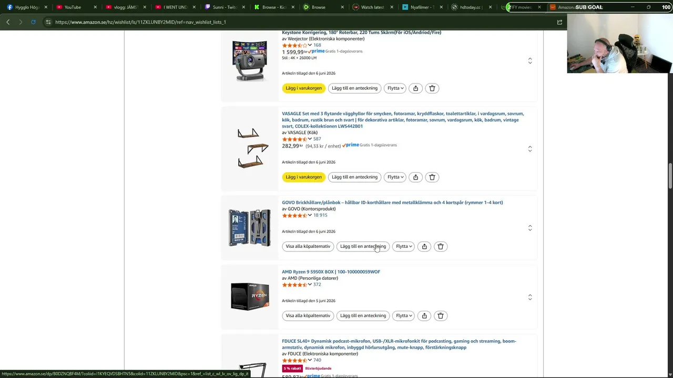Add a note to the GOVO card holder
Screen dimensions: 673x378
[x=363, y=246]
